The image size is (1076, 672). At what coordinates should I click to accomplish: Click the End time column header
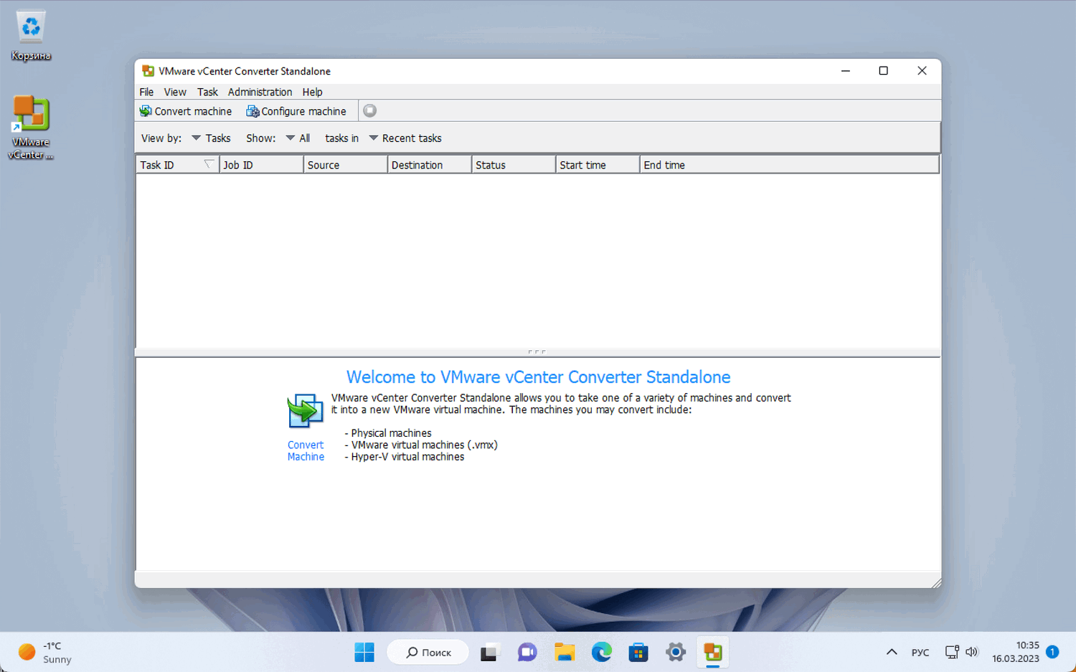[x=789, y=165]
